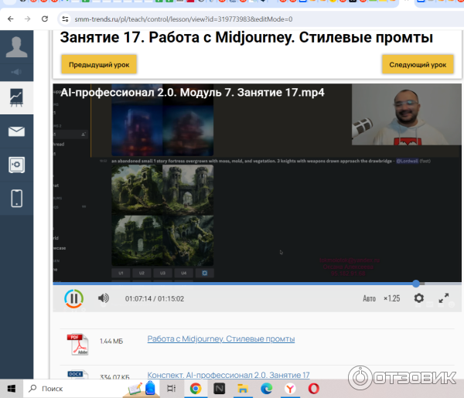The width and height of the screenshot is (464, 398).
Task: Open the Windows Start menu
Action: 12,389
